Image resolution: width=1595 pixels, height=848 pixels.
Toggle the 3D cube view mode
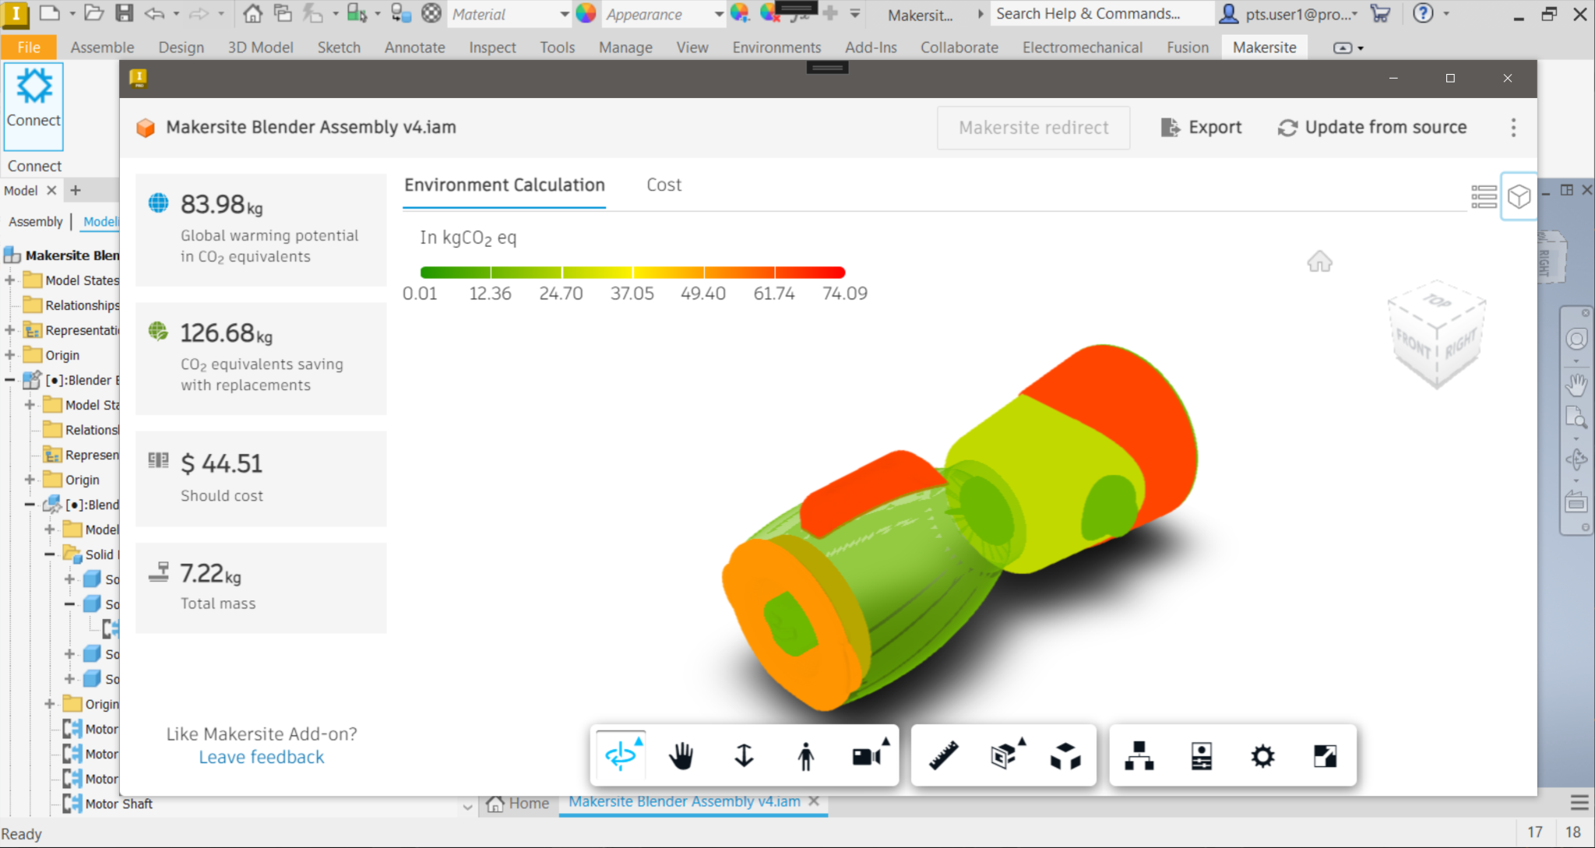pos(1519,197)
